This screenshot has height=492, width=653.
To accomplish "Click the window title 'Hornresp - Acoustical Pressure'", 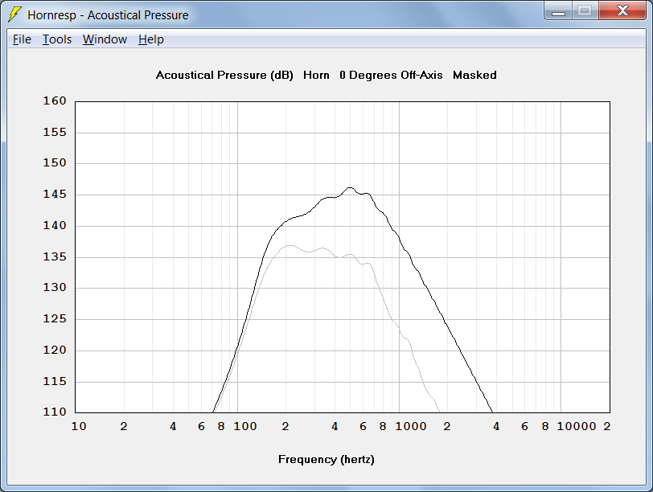I will click(108, 15).
